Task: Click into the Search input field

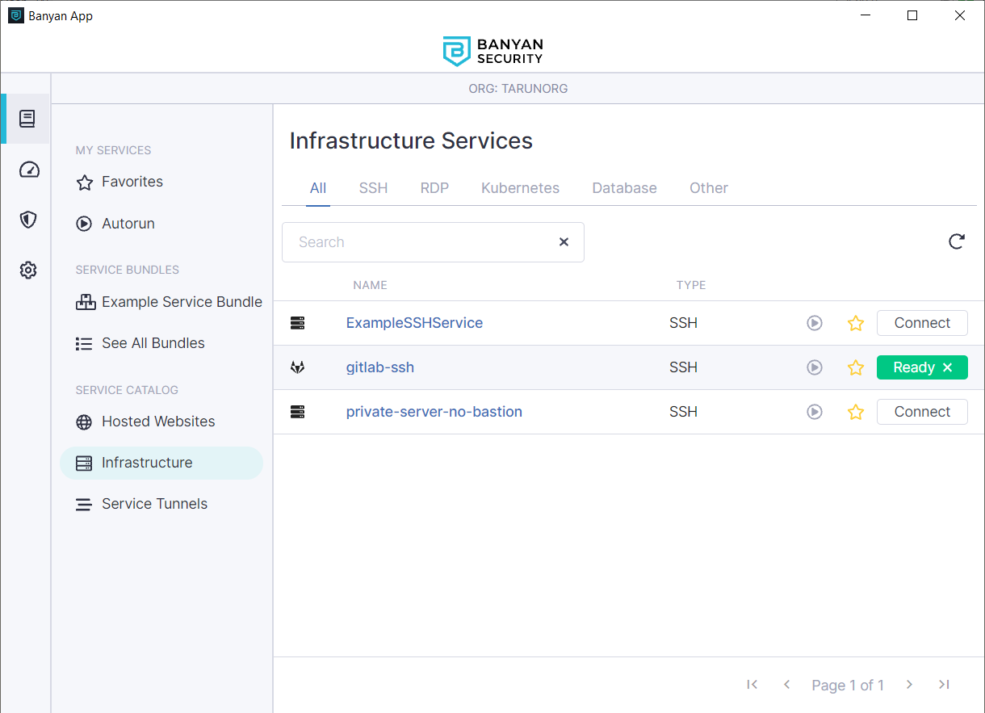Action: coord(420,242)
